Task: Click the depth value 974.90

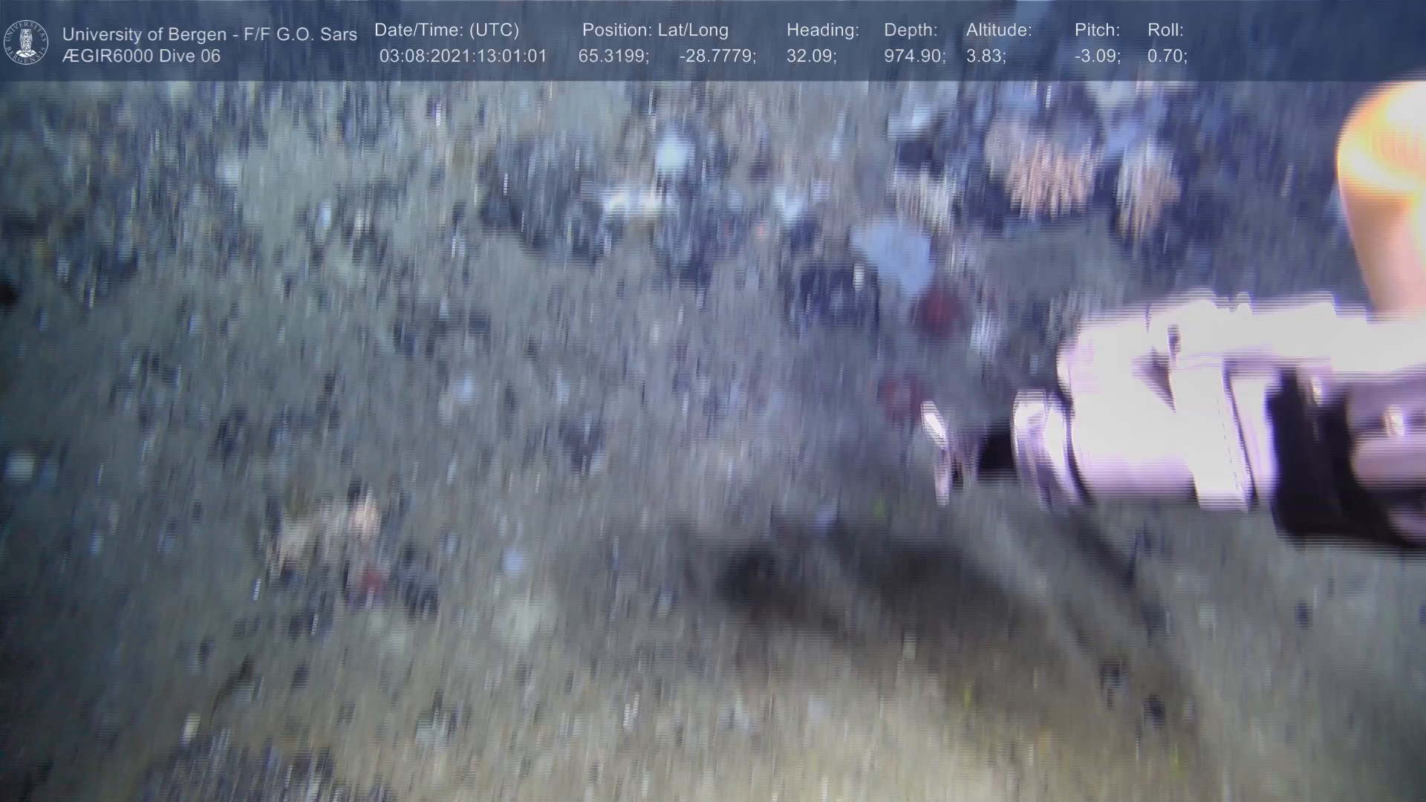Action: [x=914, y=56]
